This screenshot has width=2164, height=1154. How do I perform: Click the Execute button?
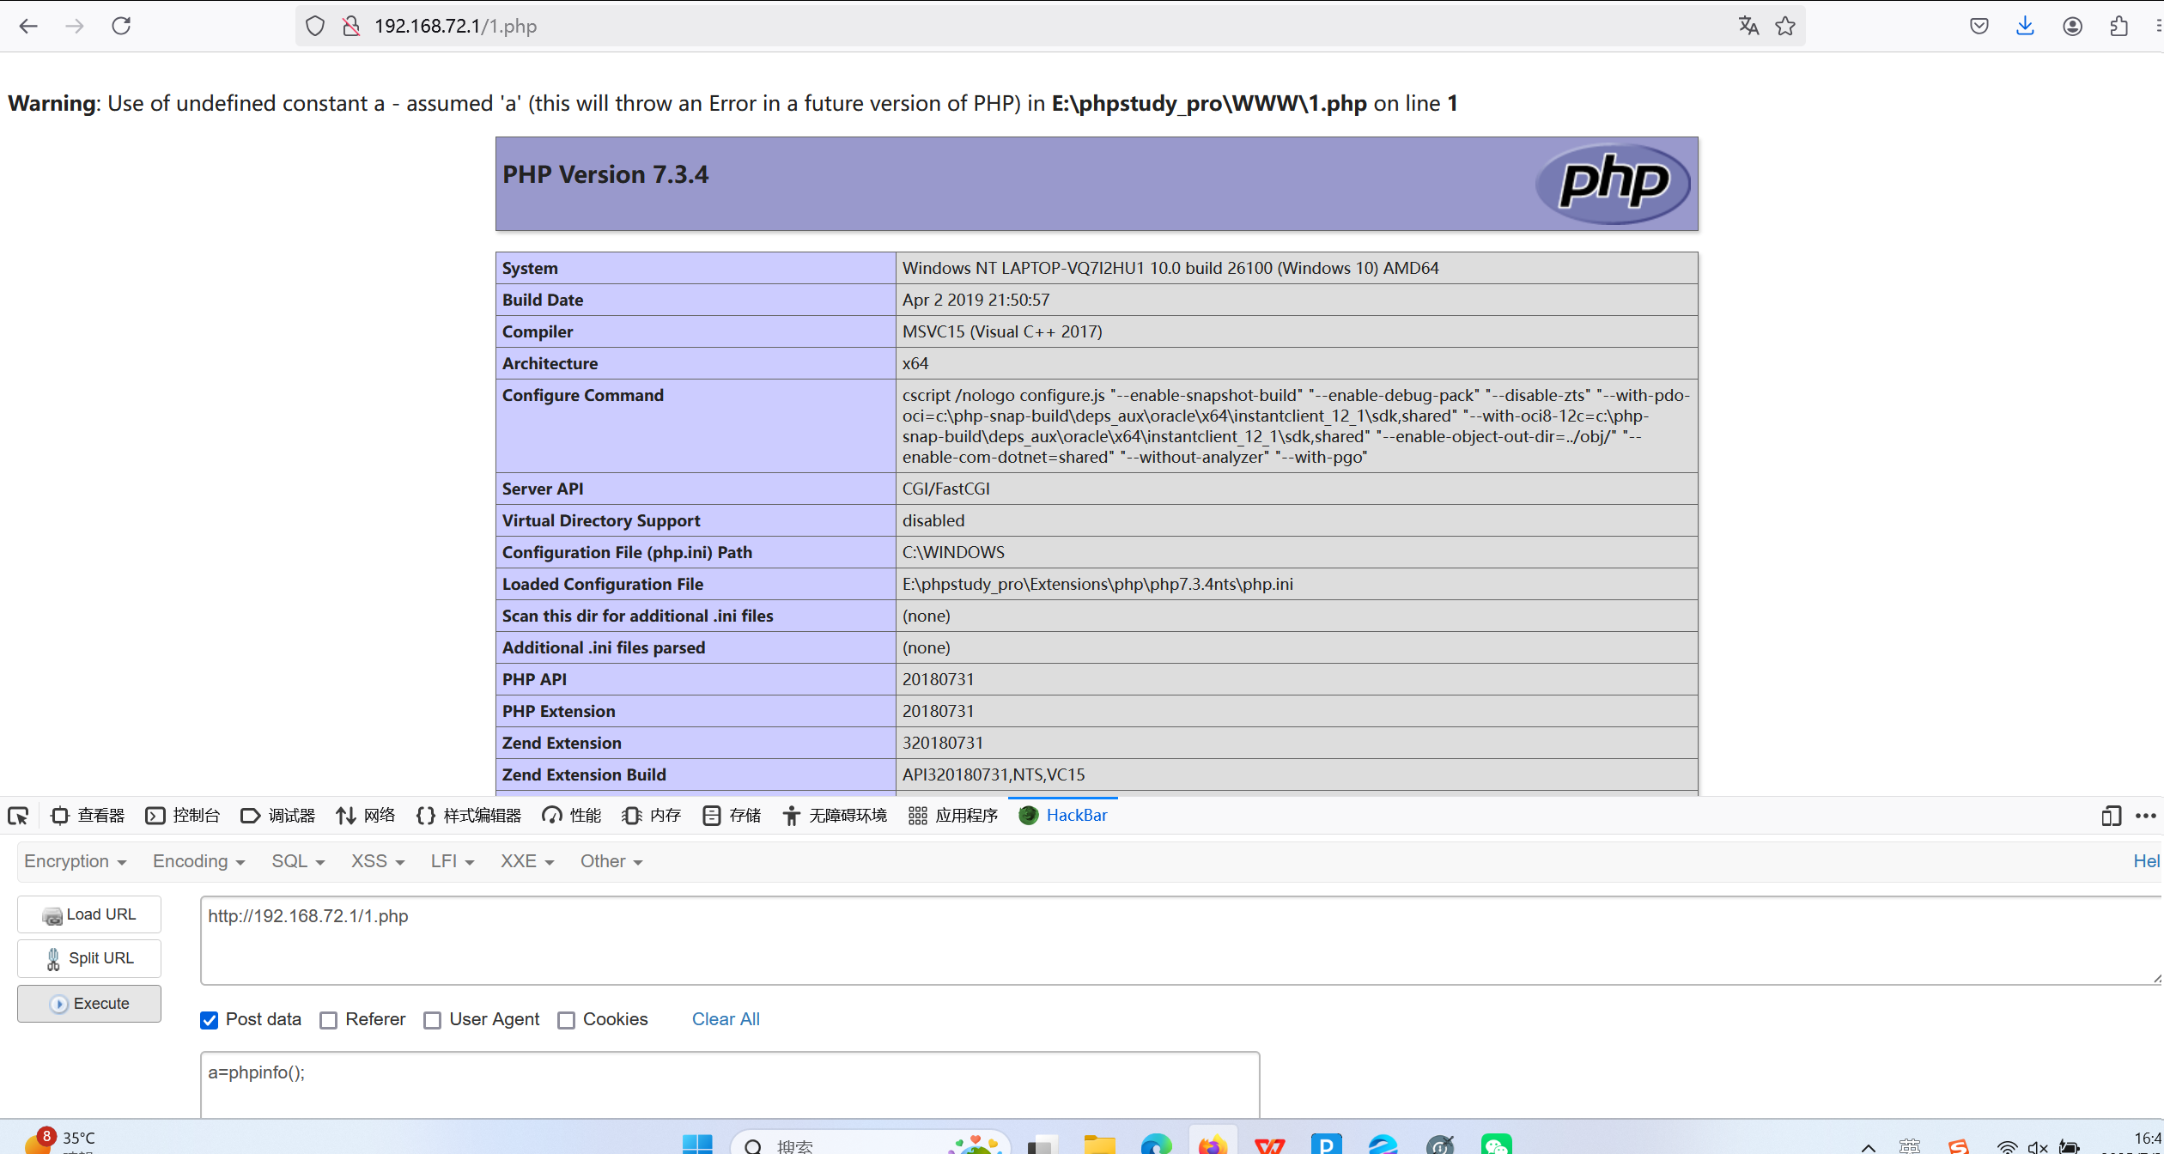[x=89, y=1004]
